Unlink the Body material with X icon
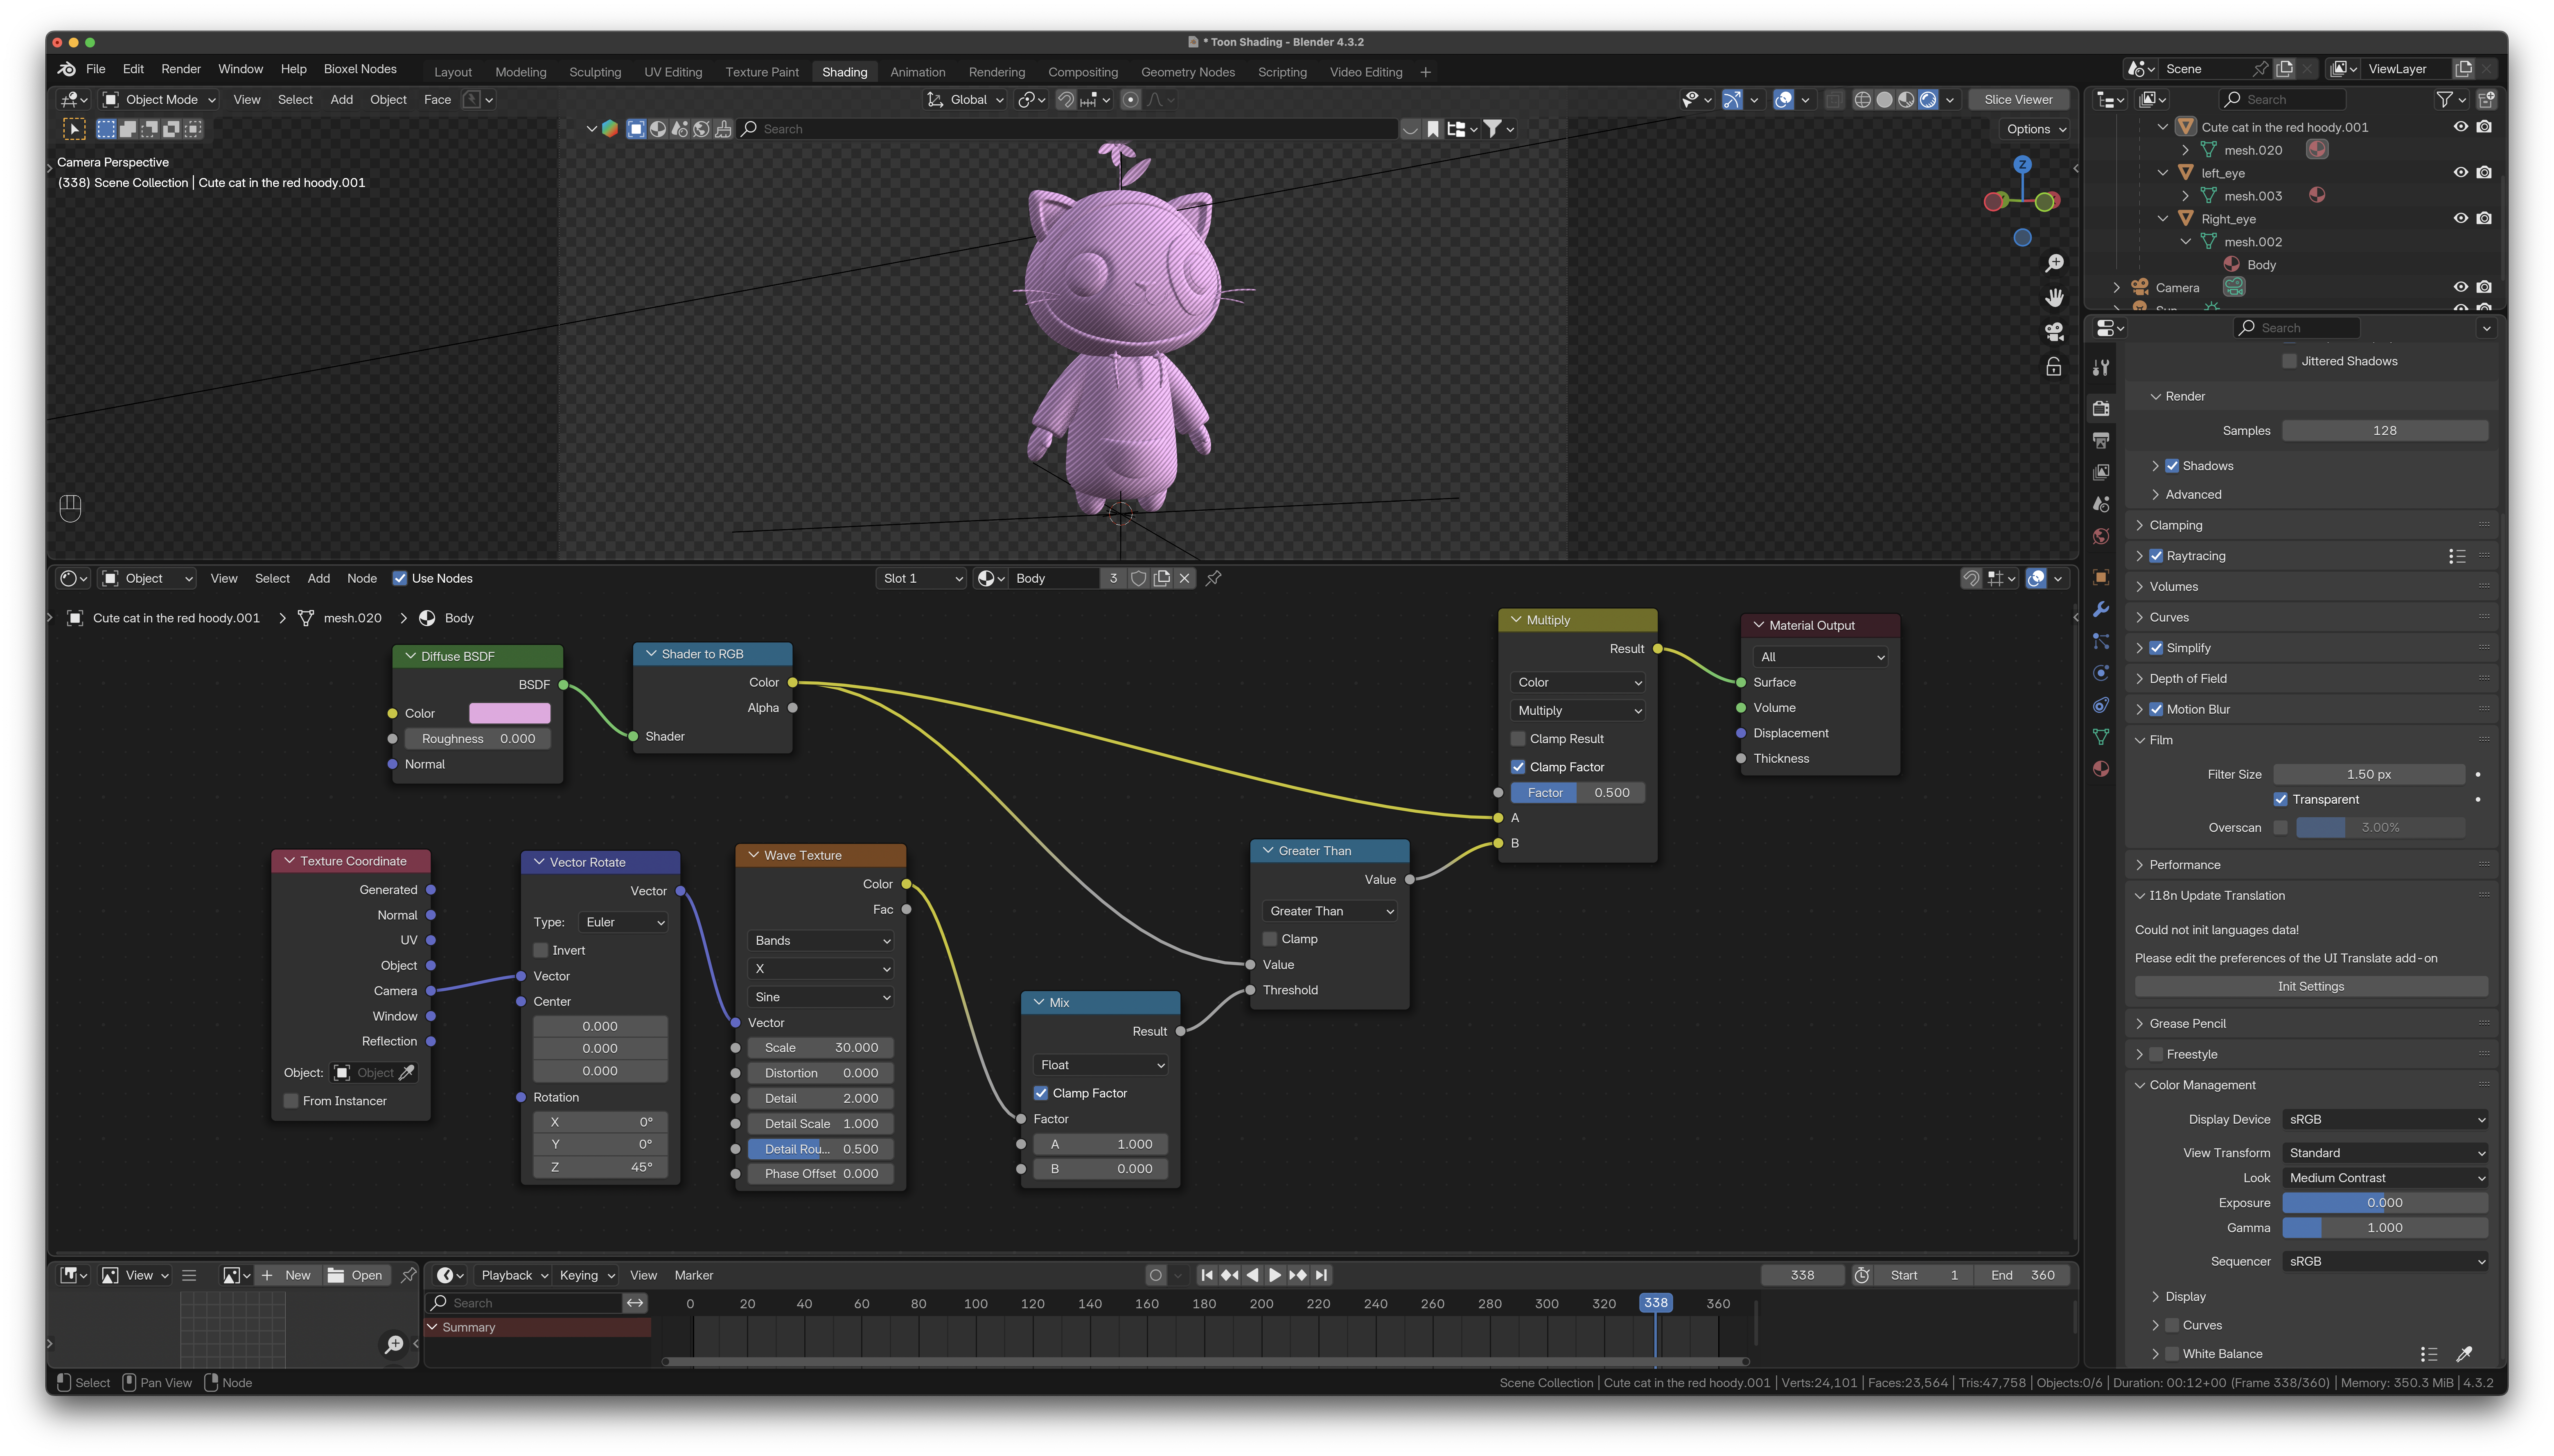 click(x=1184, y=579)
